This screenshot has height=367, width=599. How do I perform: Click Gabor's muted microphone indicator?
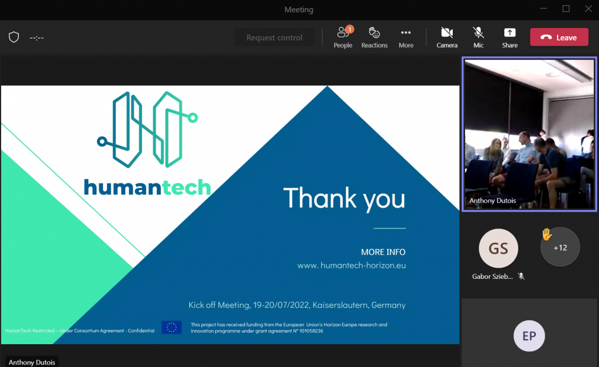click(521, 276)
